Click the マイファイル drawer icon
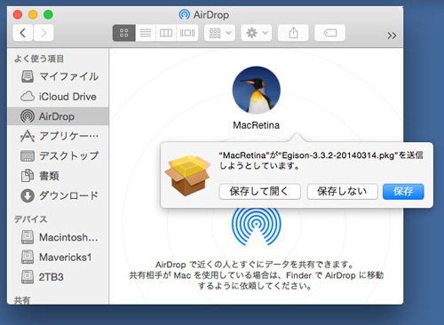444x325 pixels. [x=28, y=76]
